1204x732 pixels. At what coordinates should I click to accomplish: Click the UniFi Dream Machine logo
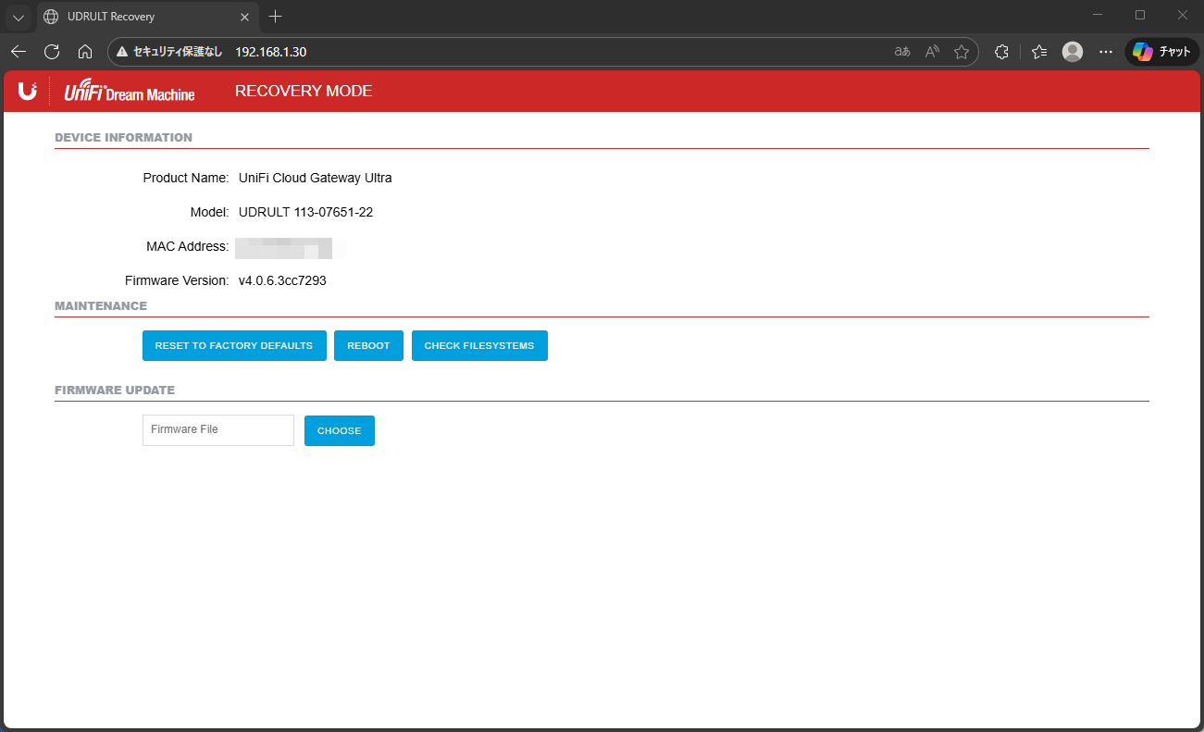tap(129, 92)
